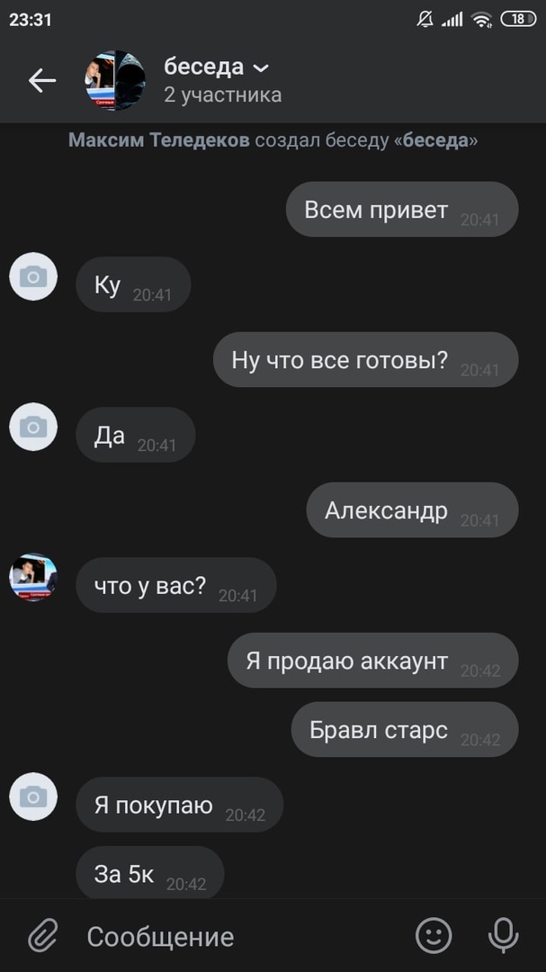
Task: Tap camera placeholder avatar beside "Да"
Action: 33,427
